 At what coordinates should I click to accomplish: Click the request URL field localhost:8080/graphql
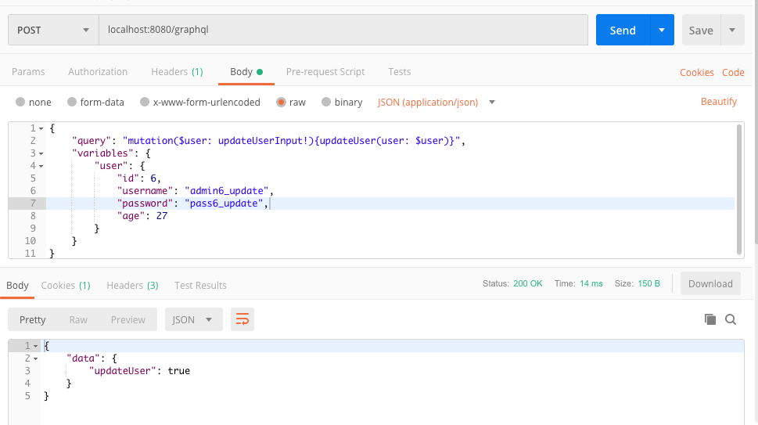(343, 30)
